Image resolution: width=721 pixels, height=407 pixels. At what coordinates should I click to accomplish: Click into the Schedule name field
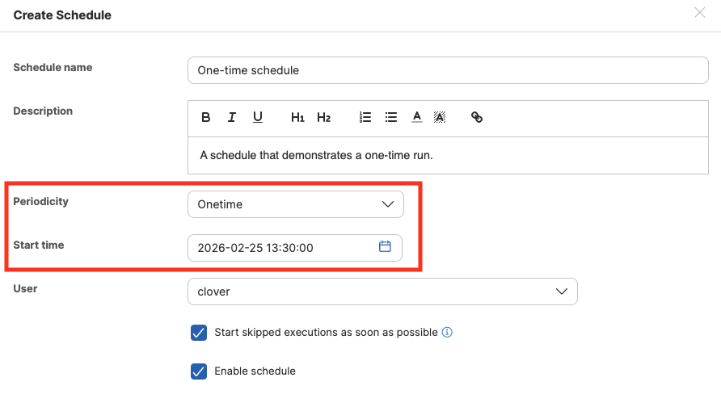pyautogui.click(x=447, y=70)
